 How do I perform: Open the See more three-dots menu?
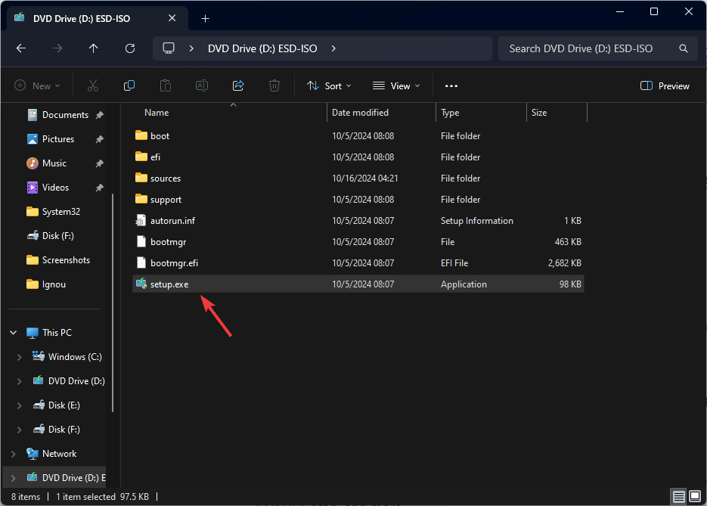coord(451,86)
